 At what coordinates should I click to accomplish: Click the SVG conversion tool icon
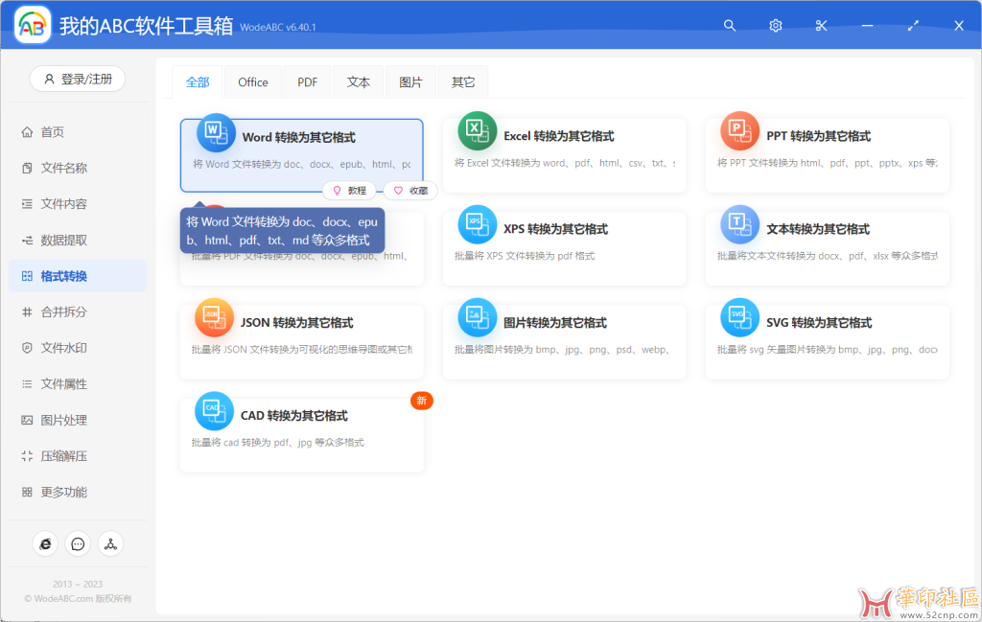point(738,318)
